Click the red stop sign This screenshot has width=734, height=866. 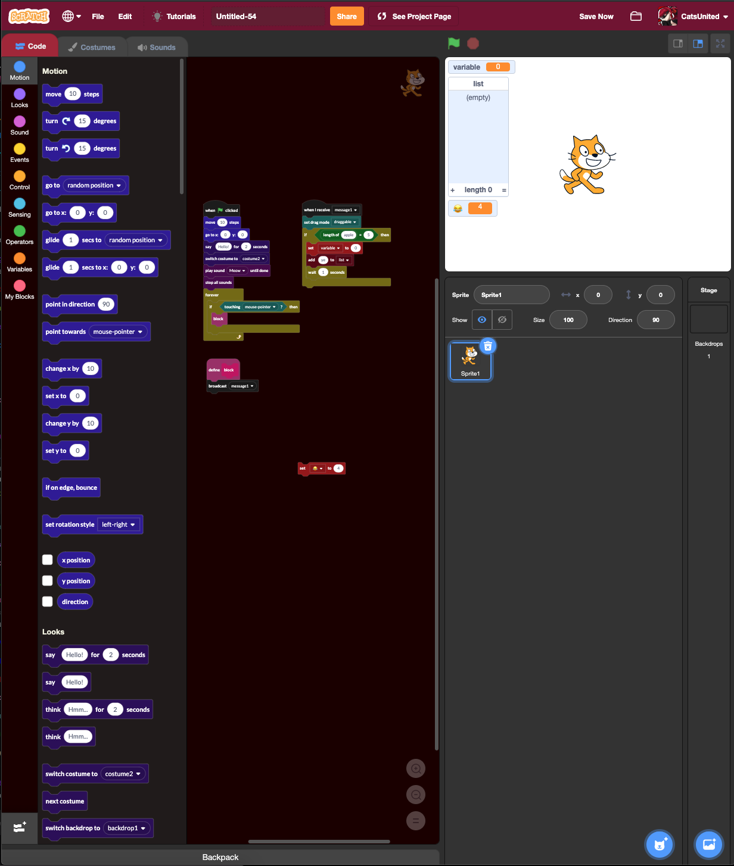pos(472,43)
